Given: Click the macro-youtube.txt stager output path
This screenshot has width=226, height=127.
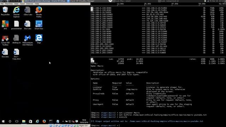Looking at the screenshot, I should (x=166, y=121).
